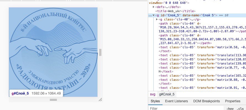This screenshot has height=110, width=246.
Task: Select text element with translate(139.09 transform
Action: tap(202, 63)
